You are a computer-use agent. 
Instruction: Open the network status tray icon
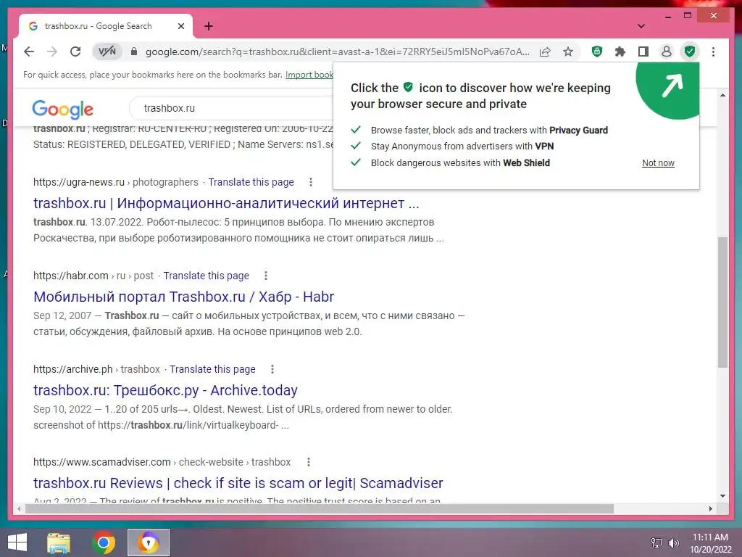[x=656, y=542]
